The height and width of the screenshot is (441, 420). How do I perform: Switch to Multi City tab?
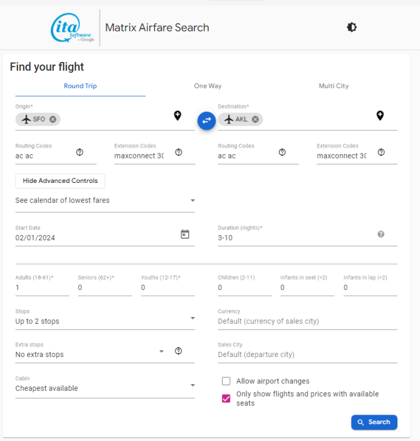(x=333, y=86)
